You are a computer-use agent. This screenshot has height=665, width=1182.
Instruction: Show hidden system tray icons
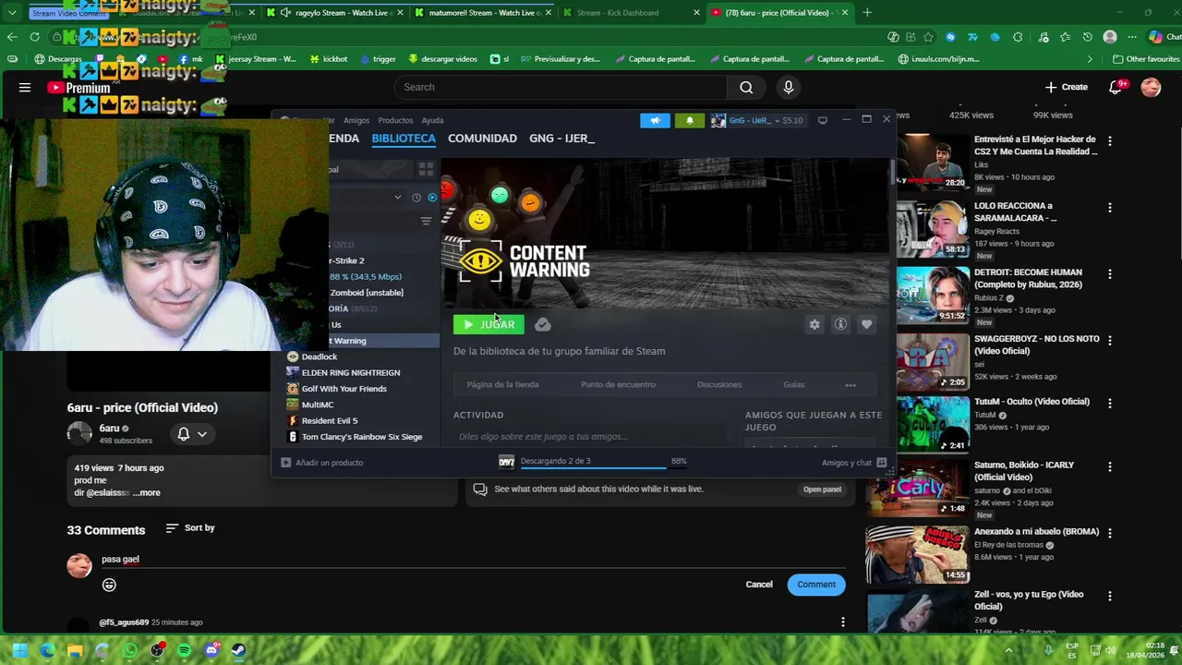[1008, 650]
